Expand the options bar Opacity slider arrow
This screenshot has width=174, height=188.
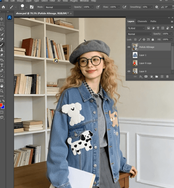click(x=92, y=7)
